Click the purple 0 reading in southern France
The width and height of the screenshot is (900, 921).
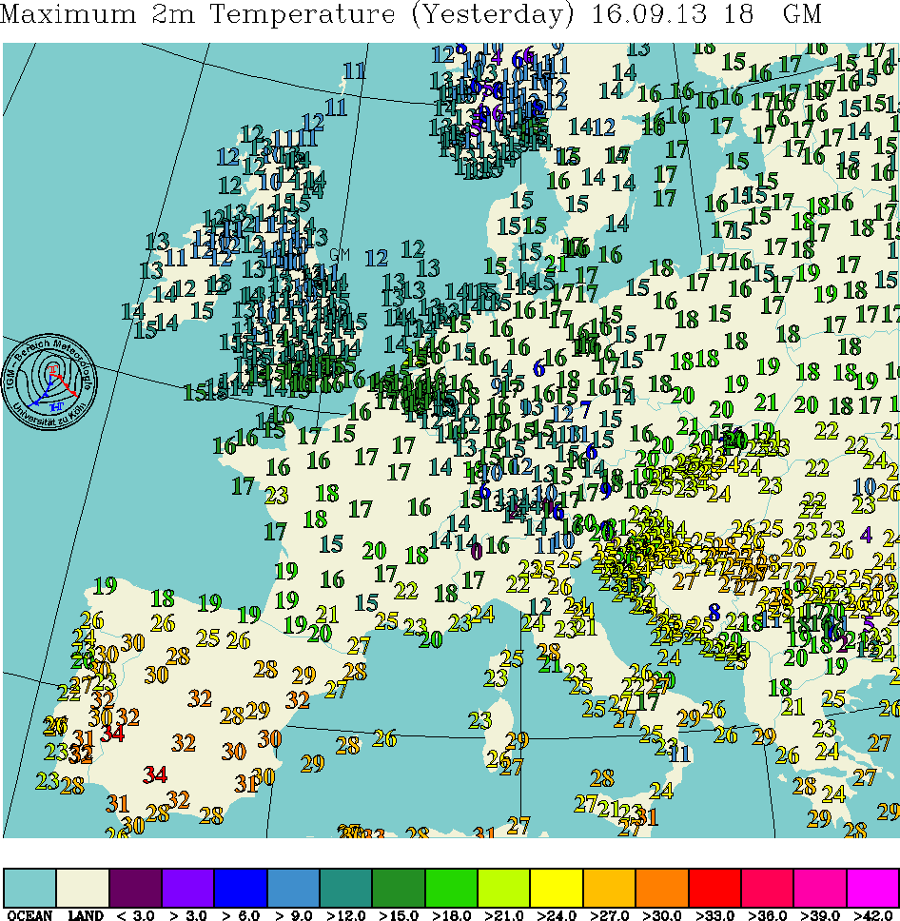[x=476, y=549]
